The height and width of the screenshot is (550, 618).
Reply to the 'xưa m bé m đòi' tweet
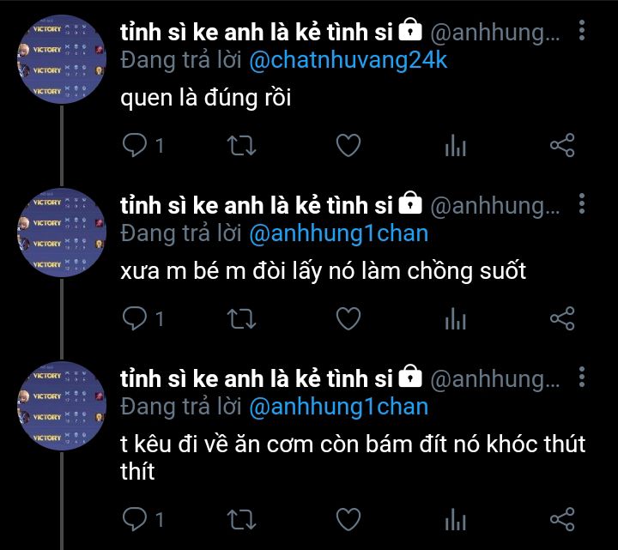(x=135, y=318)
